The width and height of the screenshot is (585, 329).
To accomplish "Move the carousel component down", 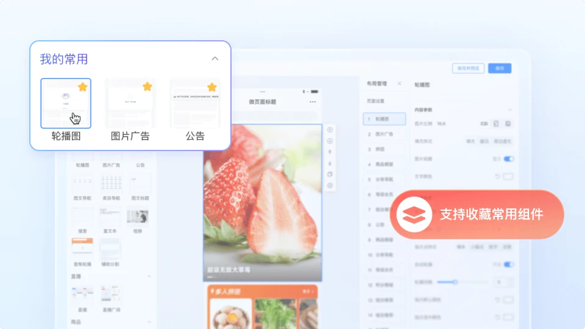I will pos(330,163).
